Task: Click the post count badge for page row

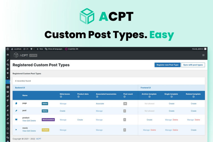Action: click(125, 104)
